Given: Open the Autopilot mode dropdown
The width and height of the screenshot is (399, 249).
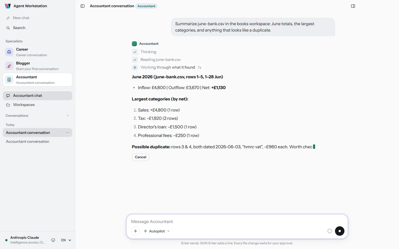Looking at the screenshot, I should tap(157, 231).
